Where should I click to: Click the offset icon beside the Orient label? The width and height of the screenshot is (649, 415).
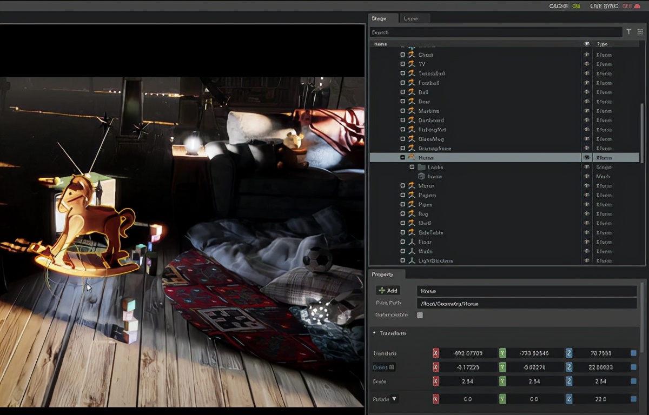point(392,367)
